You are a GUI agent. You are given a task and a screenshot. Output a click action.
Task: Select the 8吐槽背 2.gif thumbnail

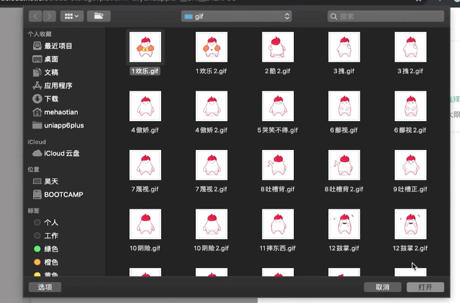pyautogui.click(x=344, y=165)
